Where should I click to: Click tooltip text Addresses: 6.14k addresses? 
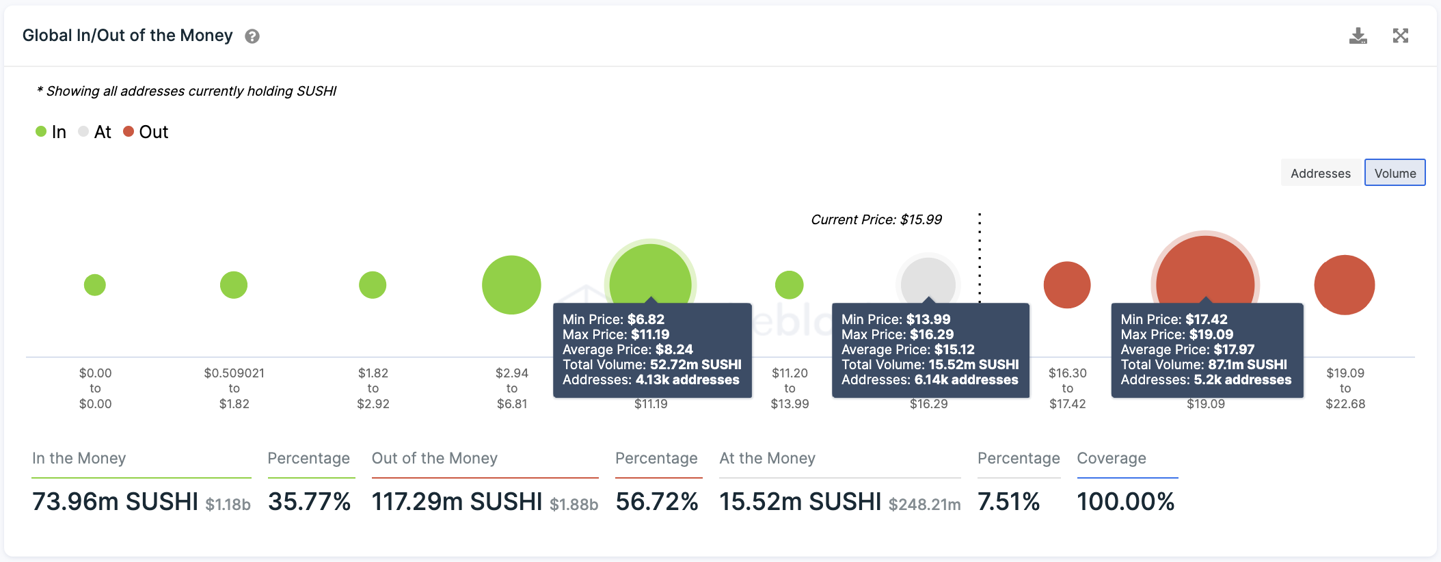[x=930, y=379]
